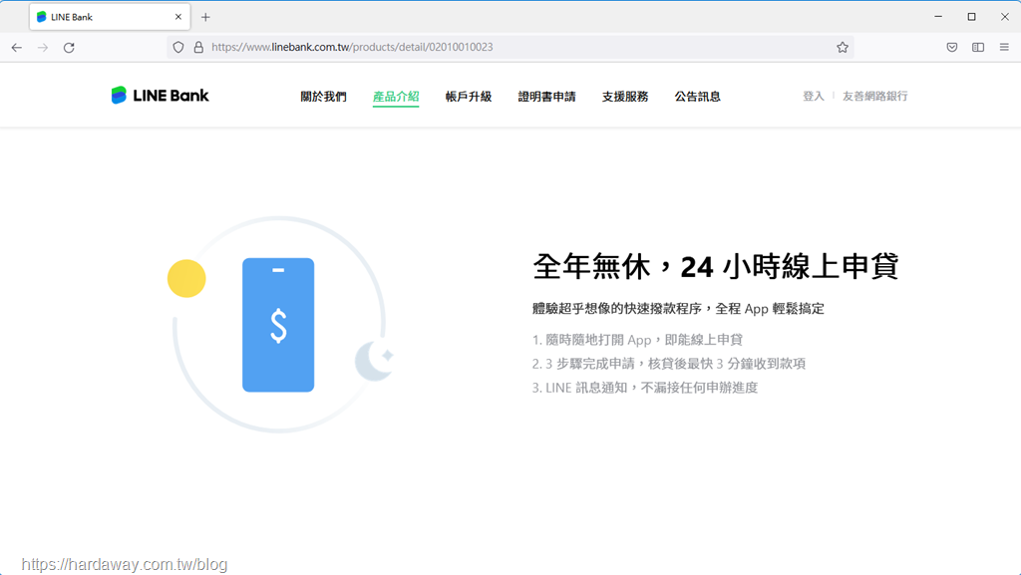The image size is (1021, 575).
Task: Open the 證明書申請 menu
Action: click(547, 97)
